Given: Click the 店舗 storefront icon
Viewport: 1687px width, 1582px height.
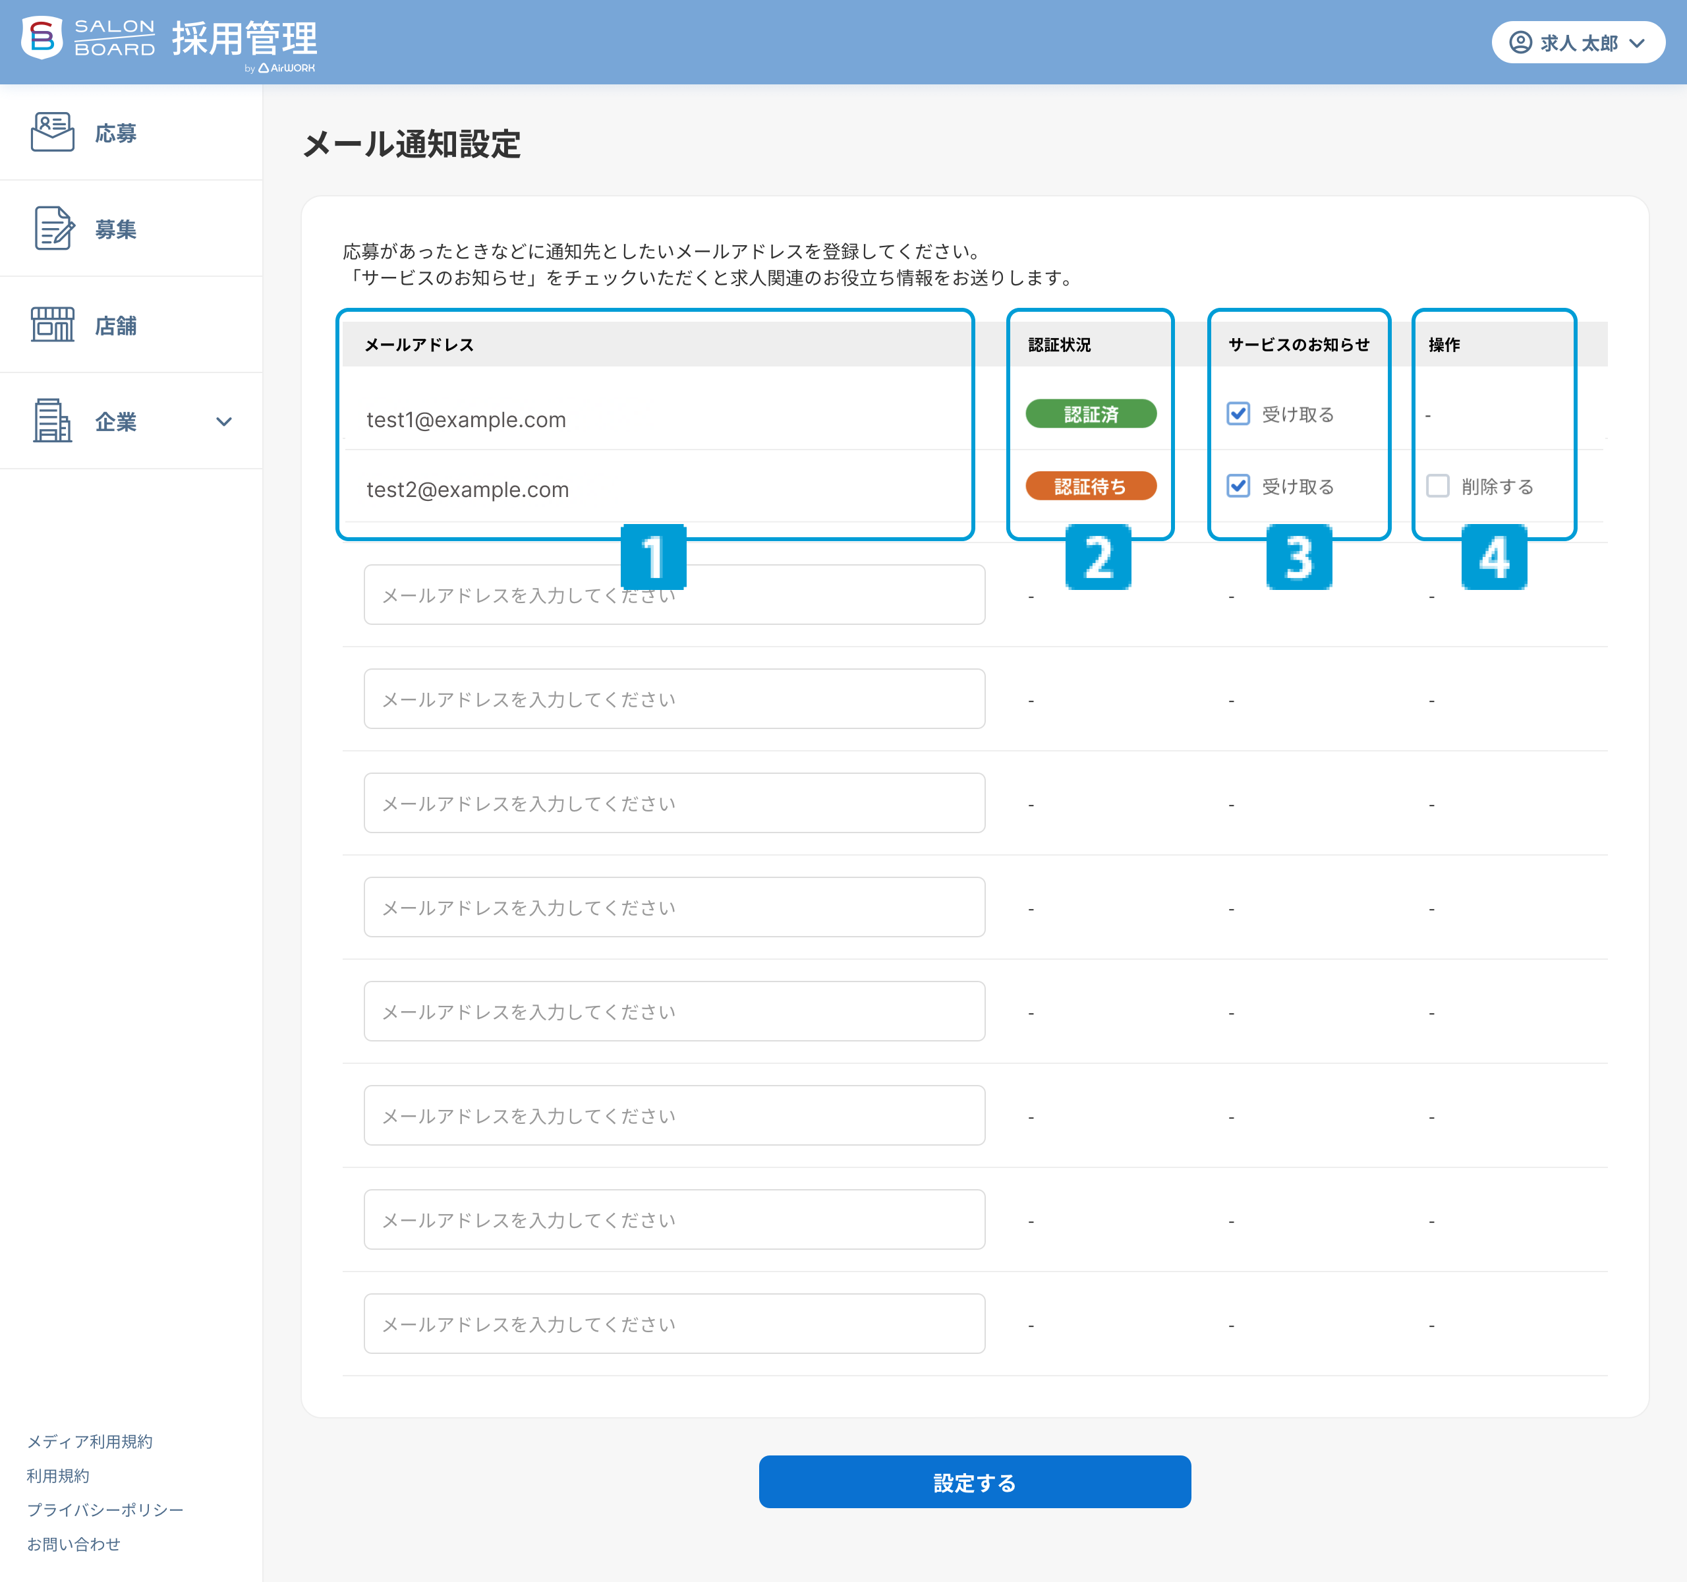Looking at the screenshot, I should pyautogui.click(x=53, y=324).
